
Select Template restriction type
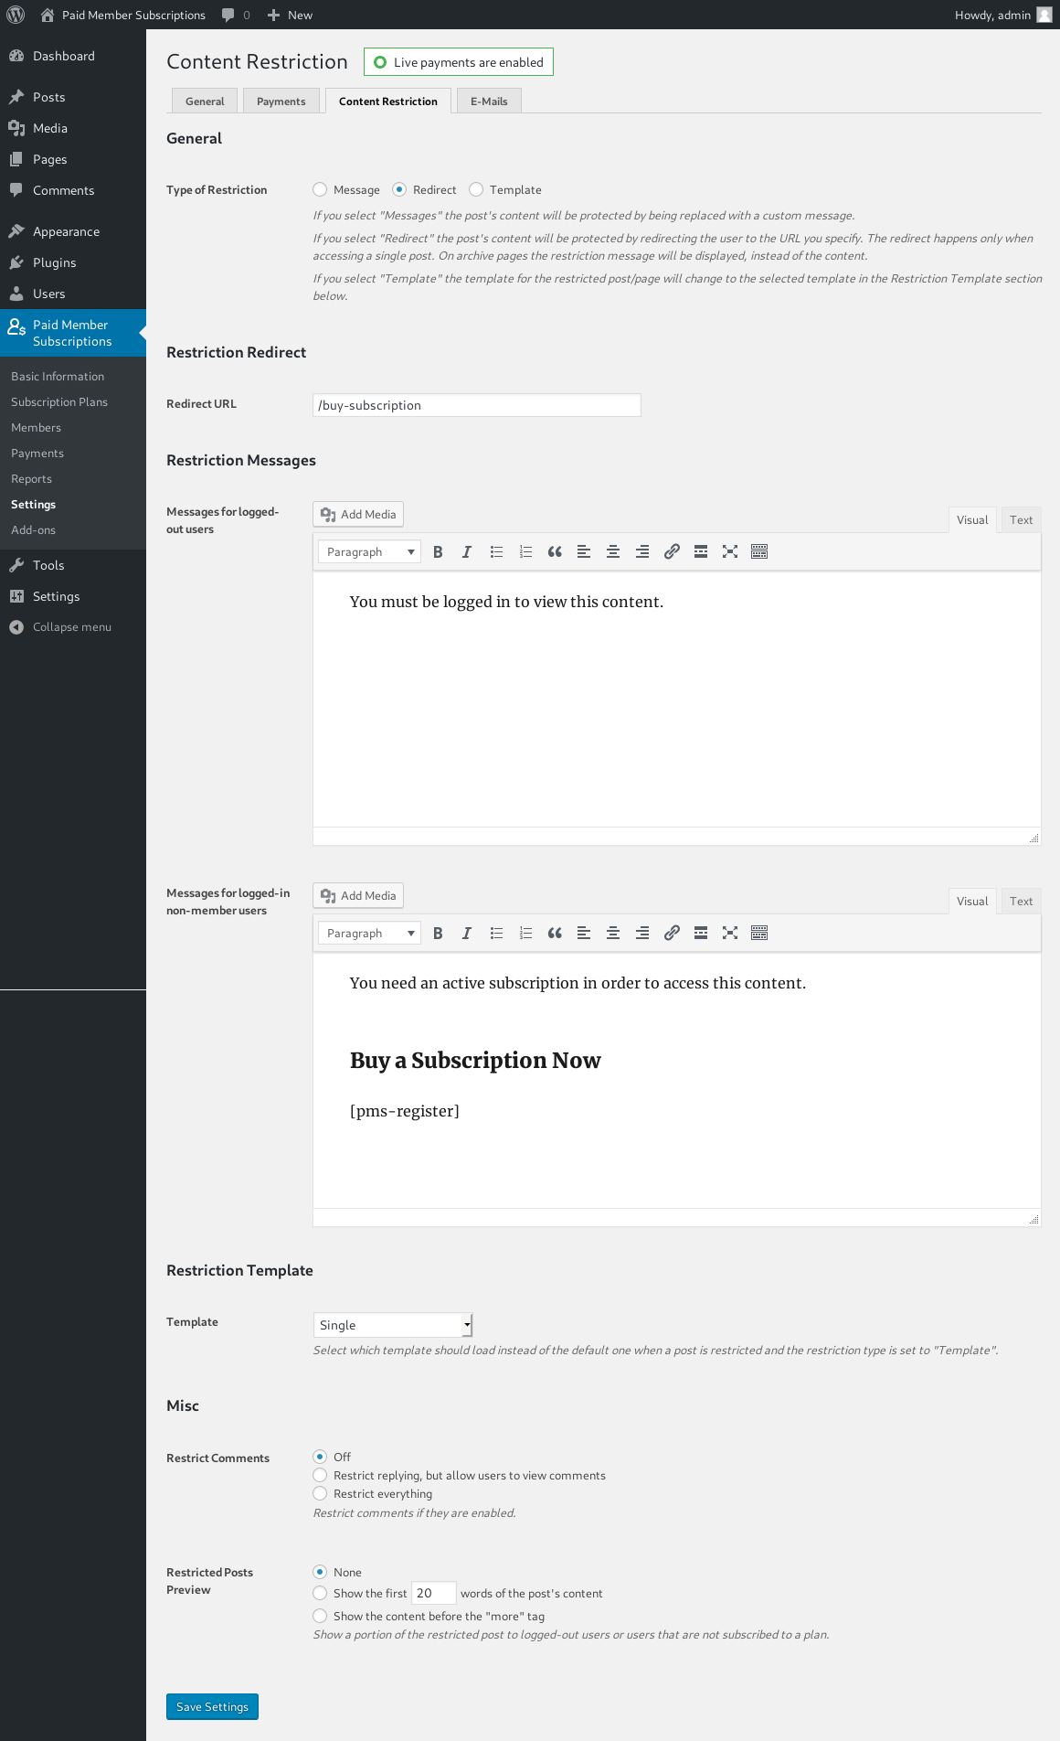[476, 189]
